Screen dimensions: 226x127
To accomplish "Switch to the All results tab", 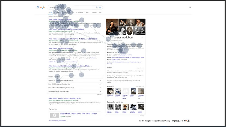I will coord(50,12).
